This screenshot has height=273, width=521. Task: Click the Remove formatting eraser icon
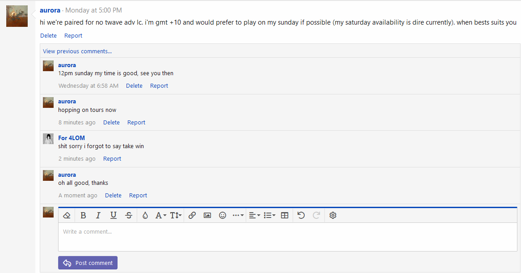pyautogui.click(x=67, y=215)
